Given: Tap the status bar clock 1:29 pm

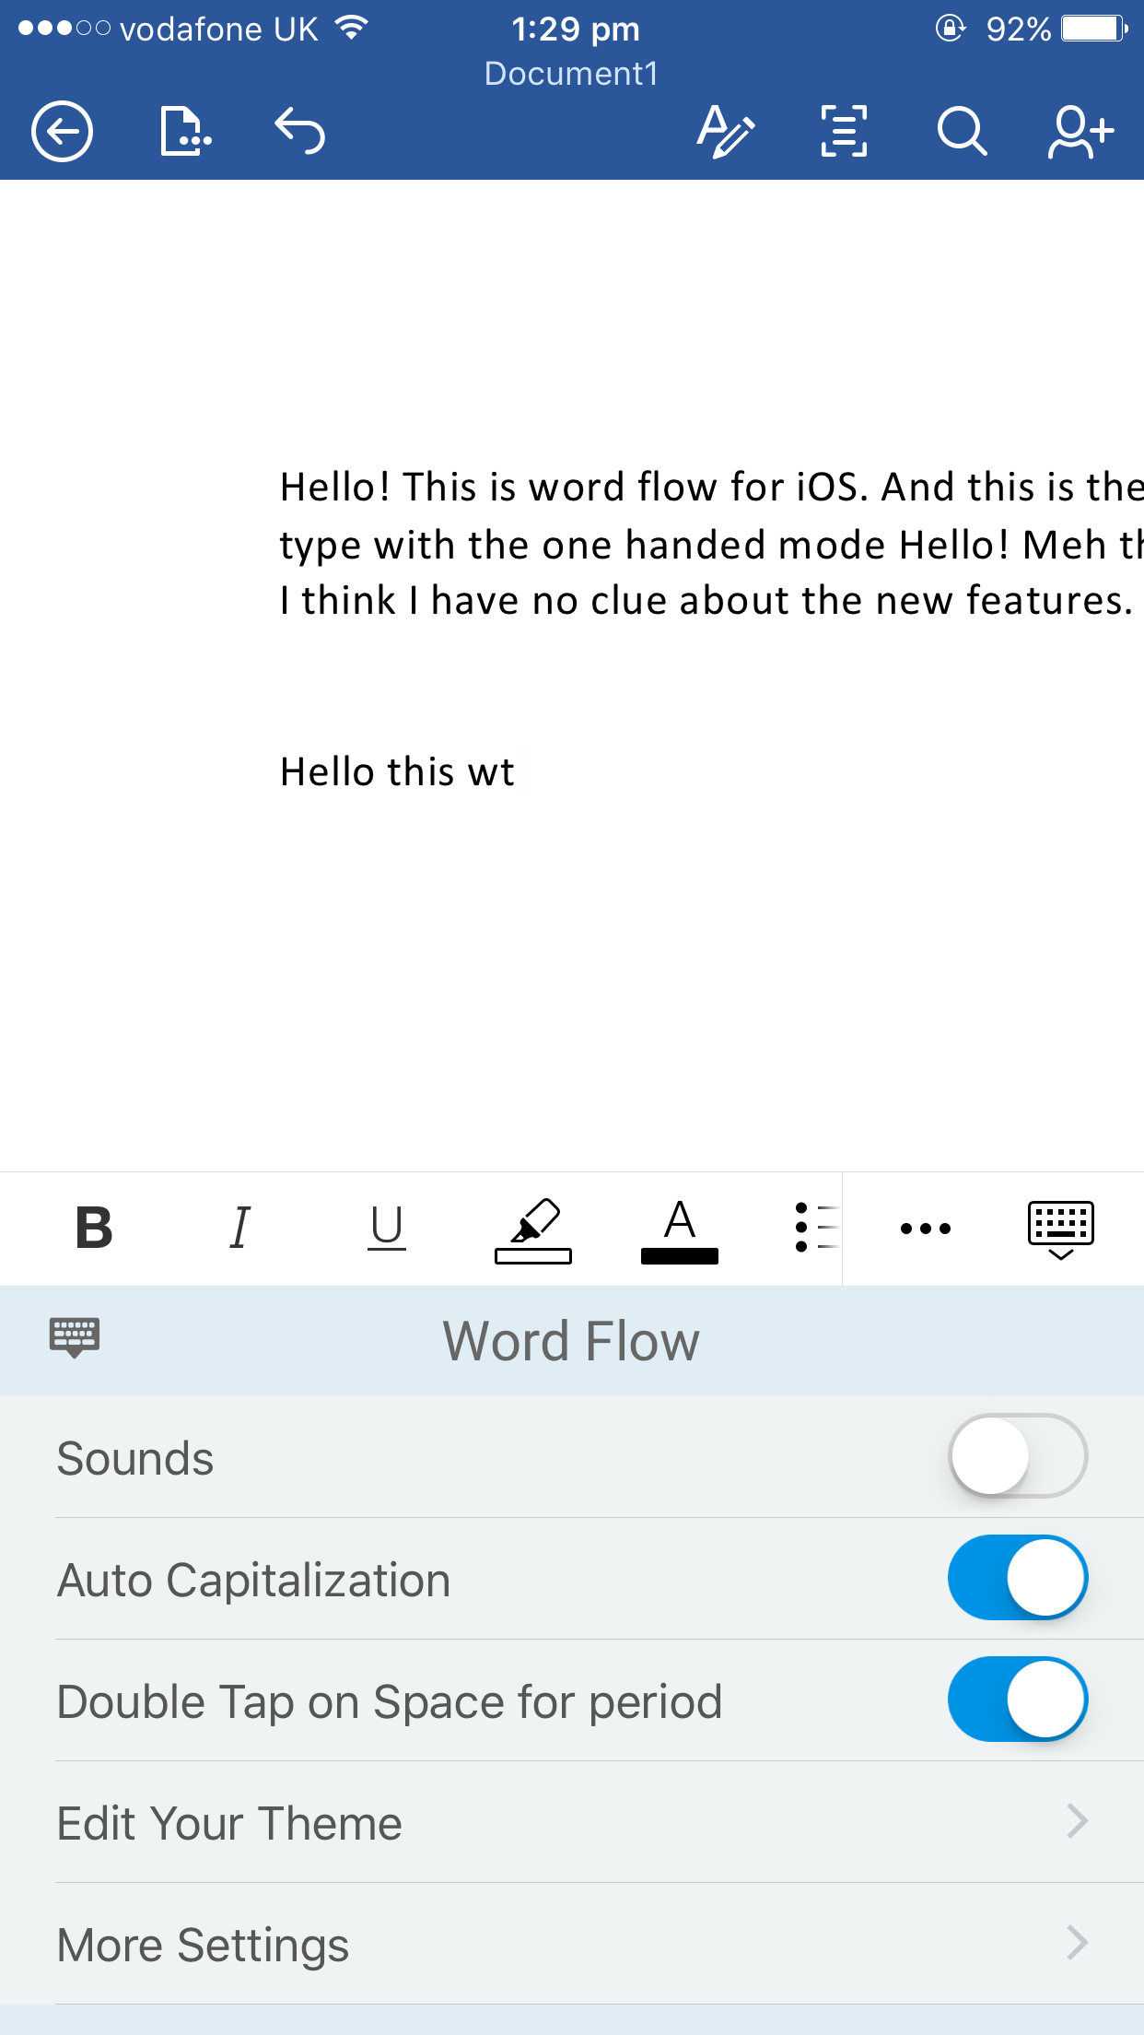Looking at the screenshot, I should (x=576, y=29).
